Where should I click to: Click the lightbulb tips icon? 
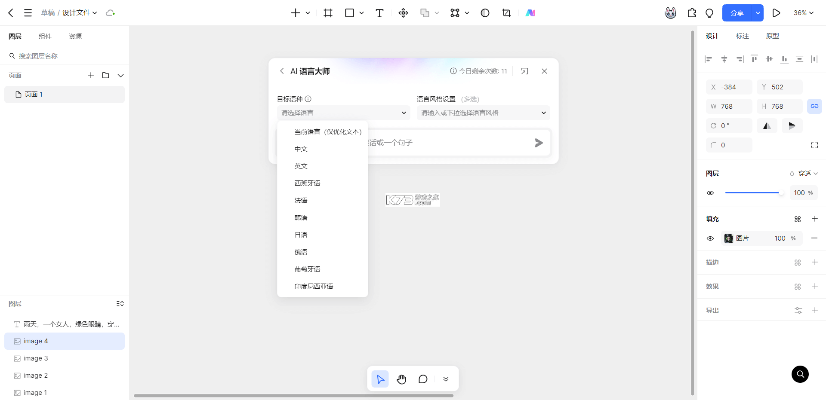pos(709,13)
